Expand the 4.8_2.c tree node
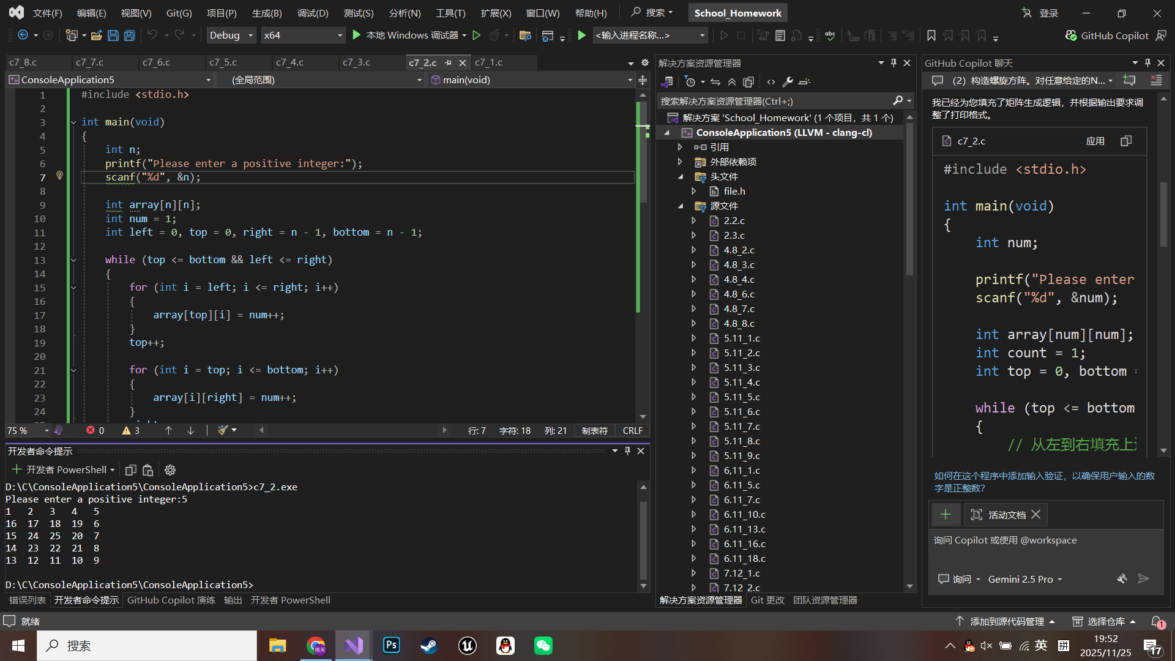Viewport: 1175px width, 661px height. point(693,250)
